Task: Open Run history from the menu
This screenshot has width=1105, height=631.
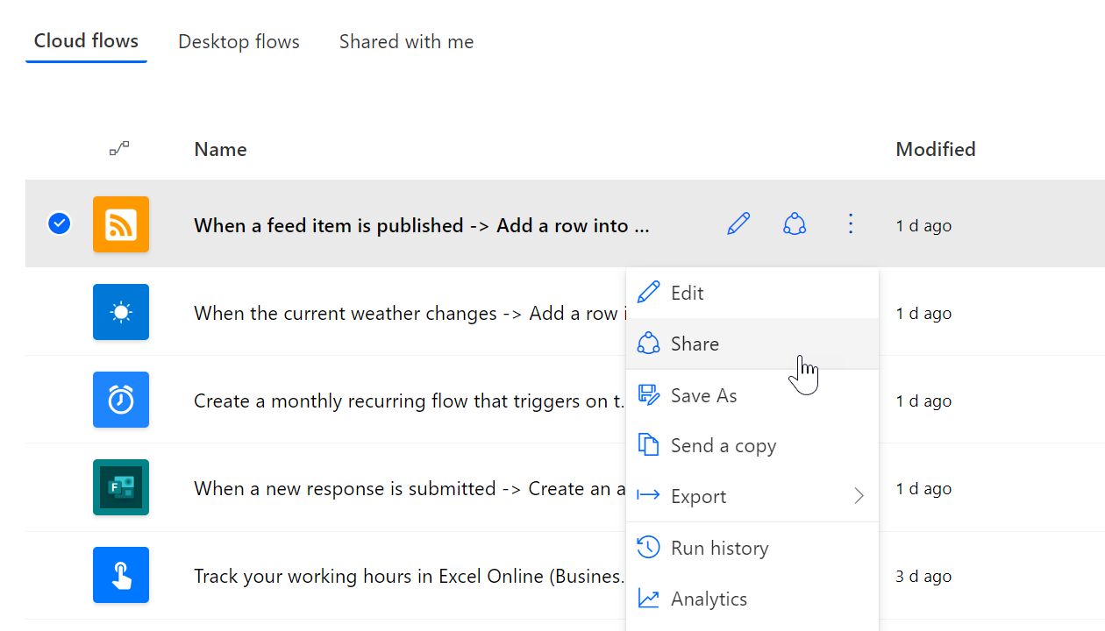Action: click(719, 548)
